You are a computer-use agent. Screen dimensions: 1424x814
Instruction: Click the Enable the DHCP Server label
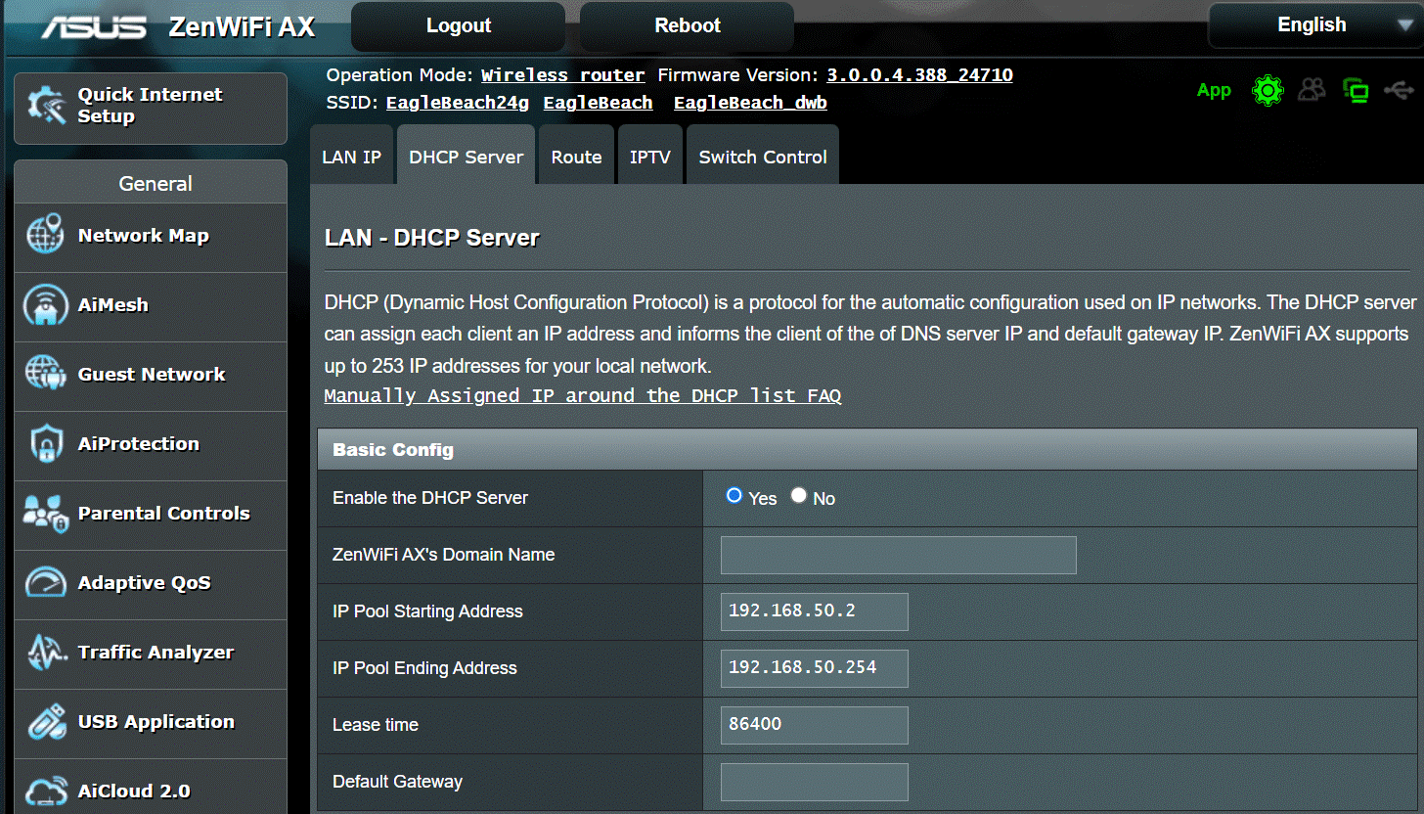(x=430, y=498)
